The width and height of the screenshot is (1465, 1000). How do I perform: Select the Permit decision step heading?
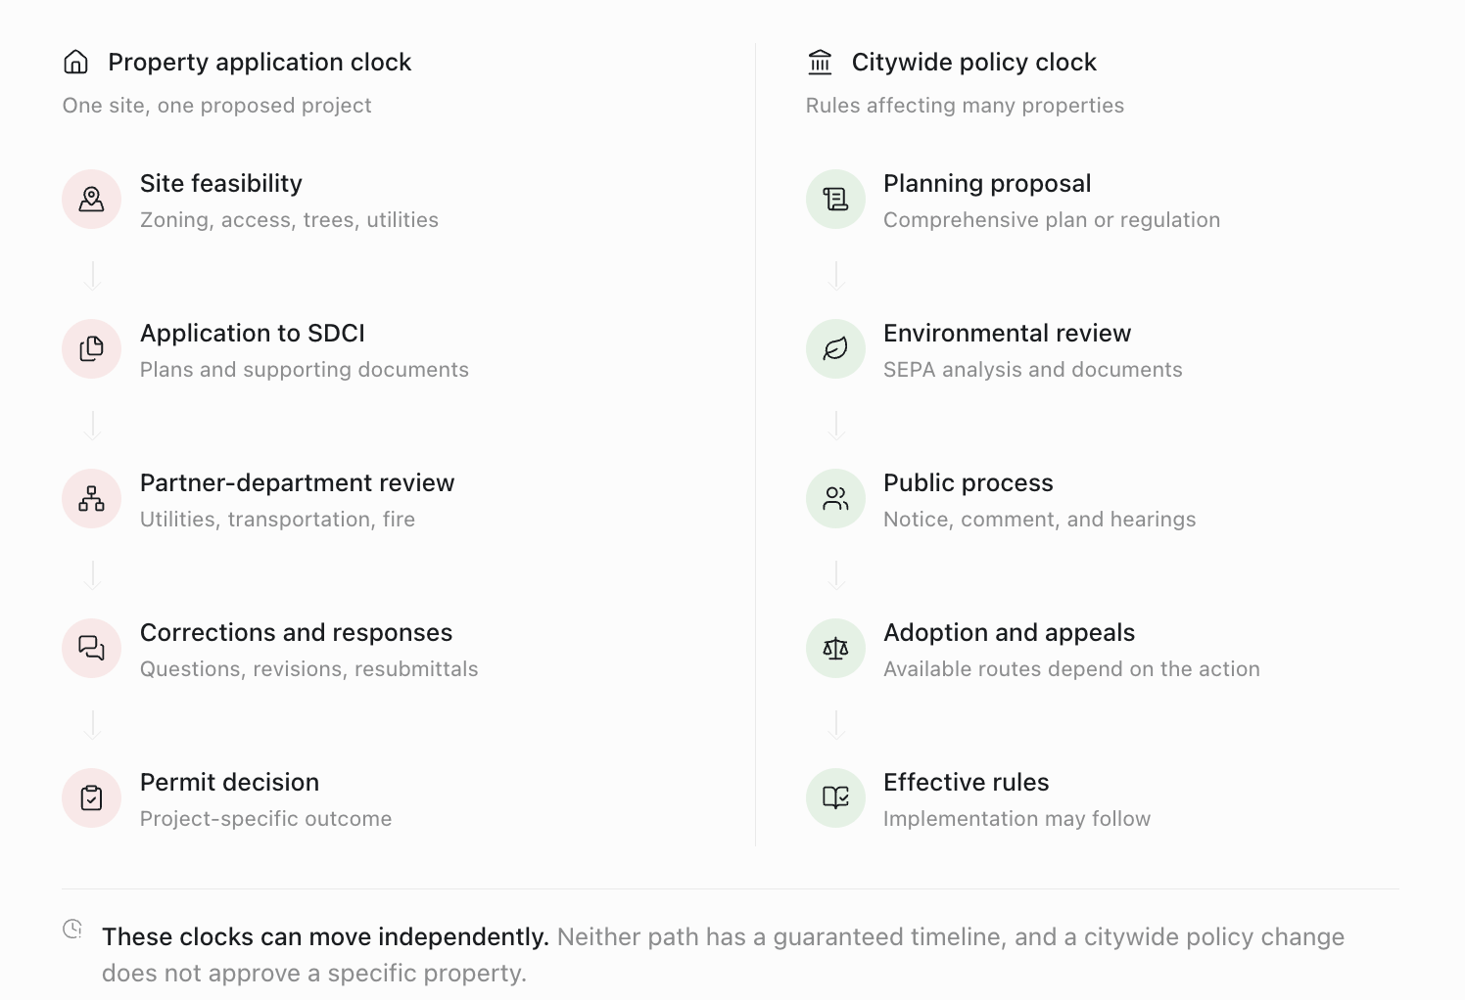point(229,782)
